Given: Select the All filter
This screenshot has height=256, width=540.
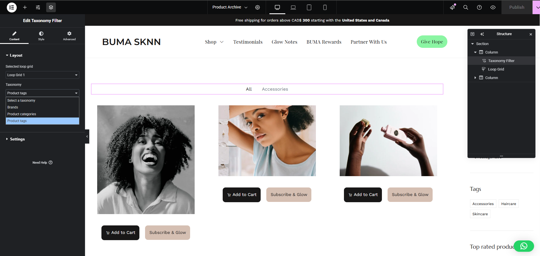Looking at the screenshot, I should [x=249, y=89].
